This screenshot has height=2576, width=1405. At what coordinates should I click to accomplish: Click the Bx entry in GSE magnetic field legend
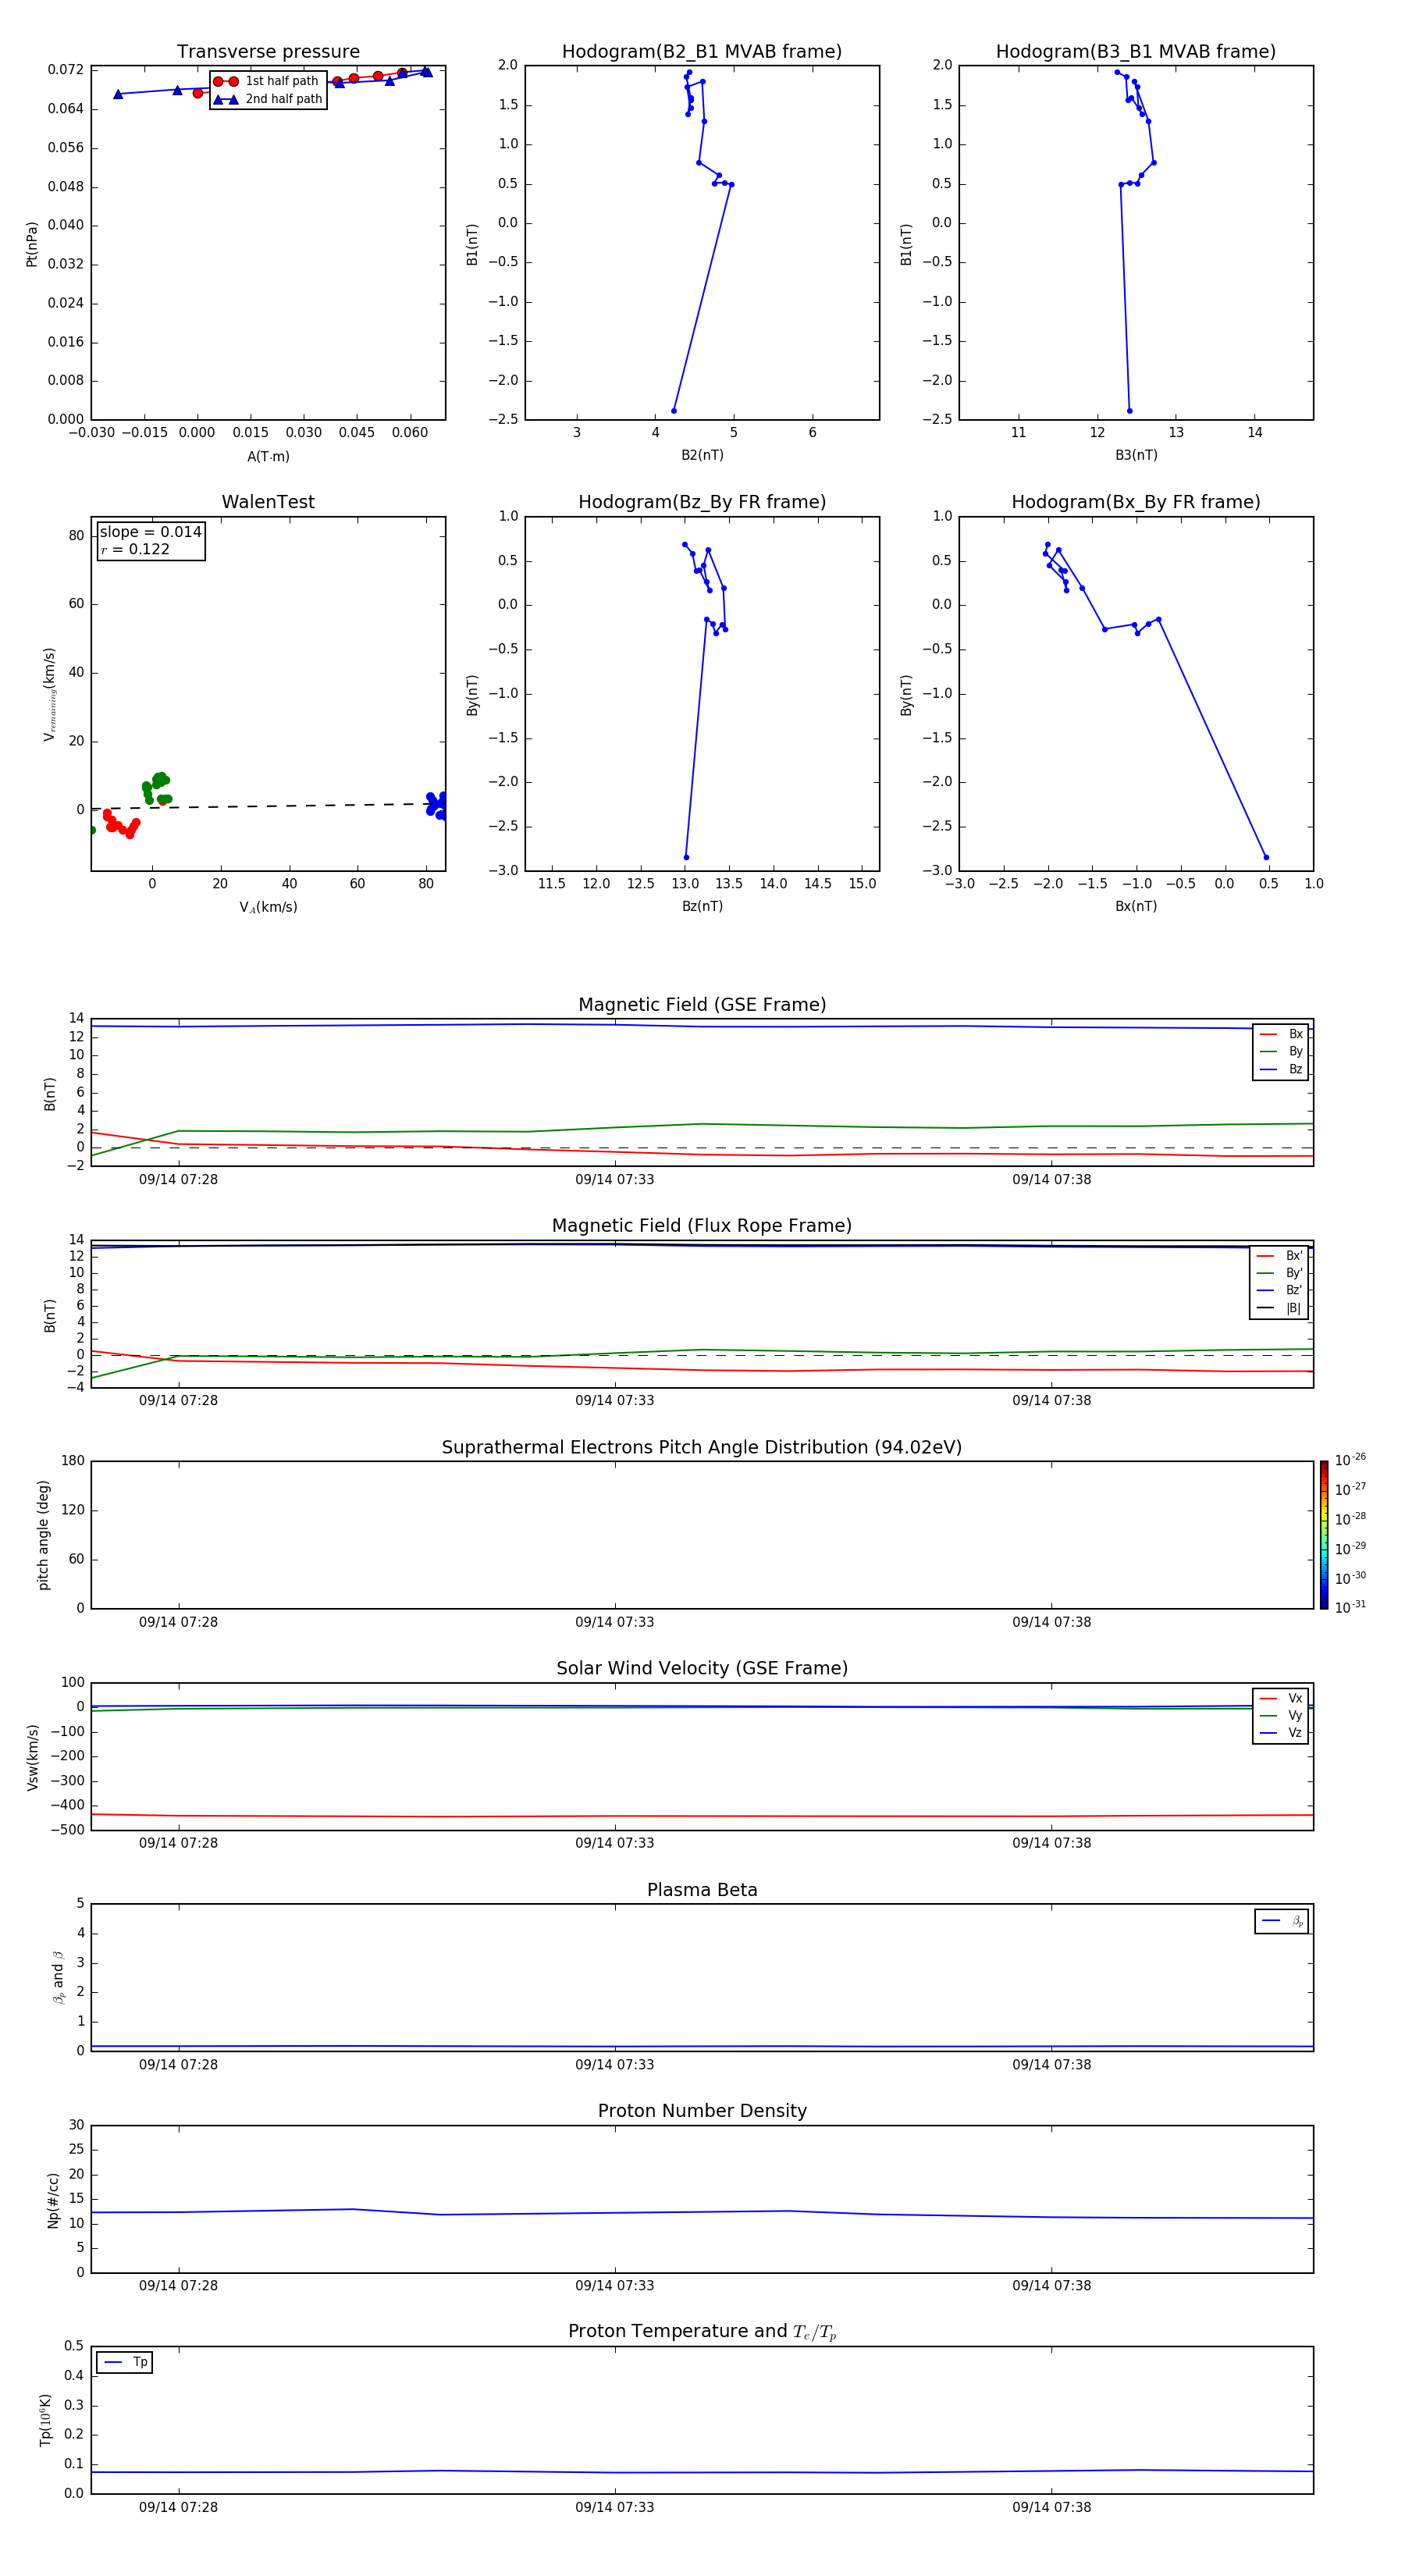coord(1281,1034)
